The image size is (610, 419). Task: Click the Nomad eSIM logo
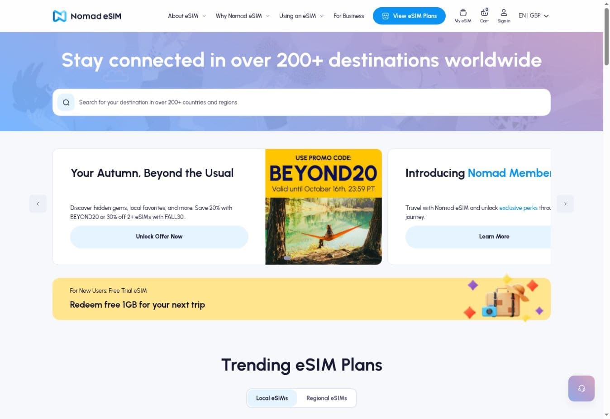click(x=87, y=16)
